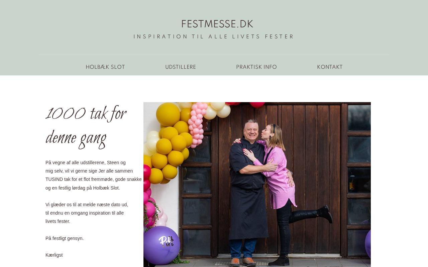428x267 pixels.
Task: Click the 'Vi glæder os til' paragraph
Action: point(87,213)
